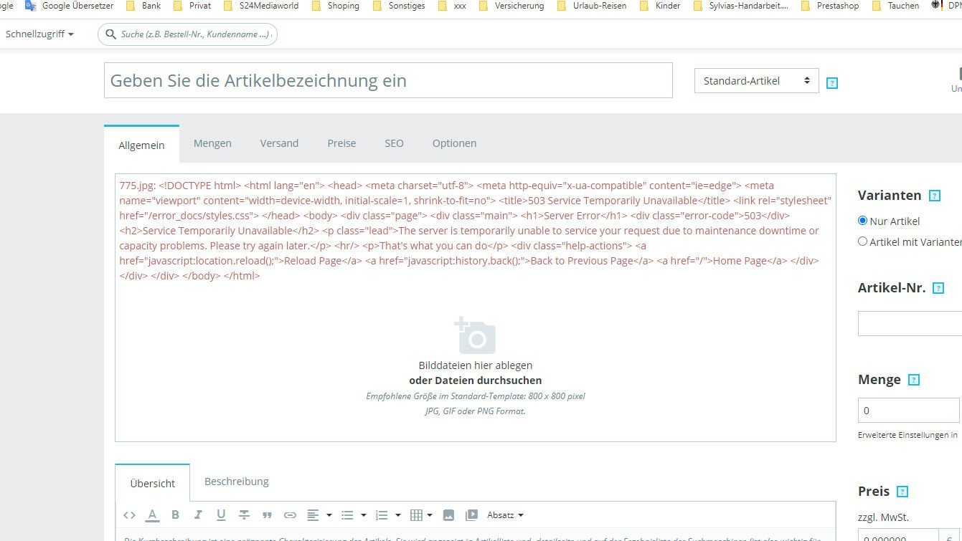Open help icon next to Menge
The width and height of the screenshot is (962, 541).
click(x=914, y=380)
